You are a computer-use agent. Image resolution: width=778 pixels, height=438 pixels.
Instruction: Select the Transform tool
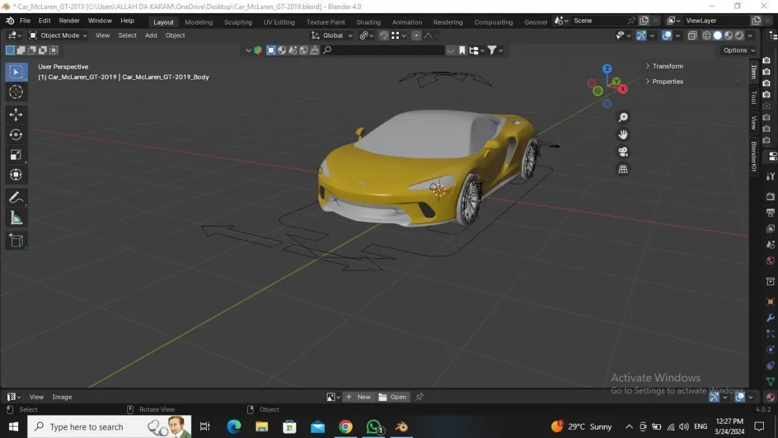coord(16,175)
